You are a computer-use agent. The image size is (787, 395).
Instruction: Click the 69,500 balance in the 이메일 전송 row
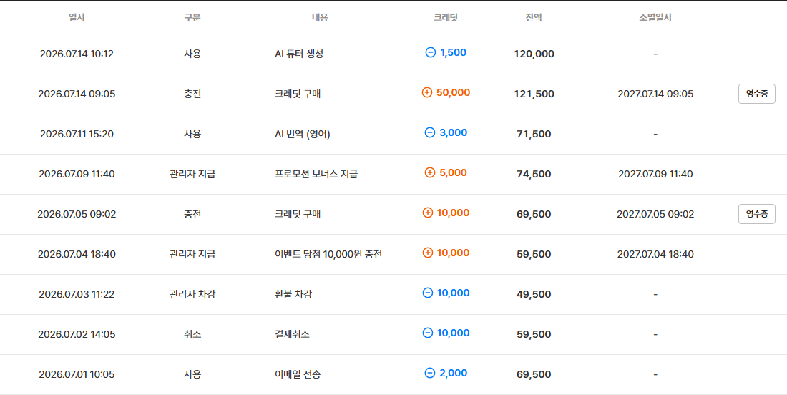point(534,374)
